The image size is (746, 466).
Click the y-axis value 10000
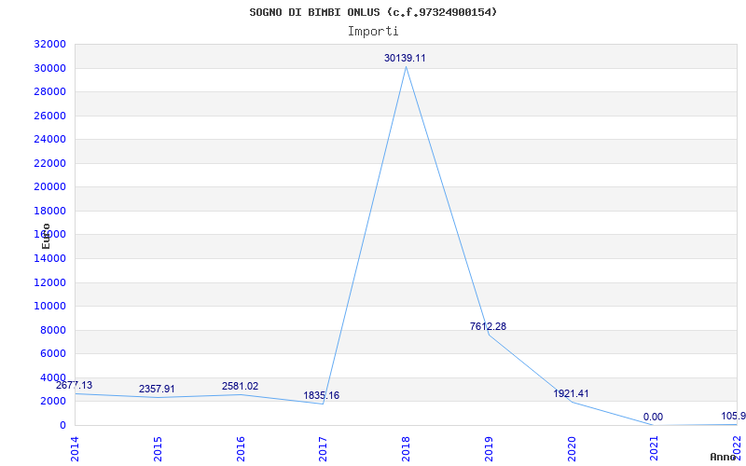(49, 307)
